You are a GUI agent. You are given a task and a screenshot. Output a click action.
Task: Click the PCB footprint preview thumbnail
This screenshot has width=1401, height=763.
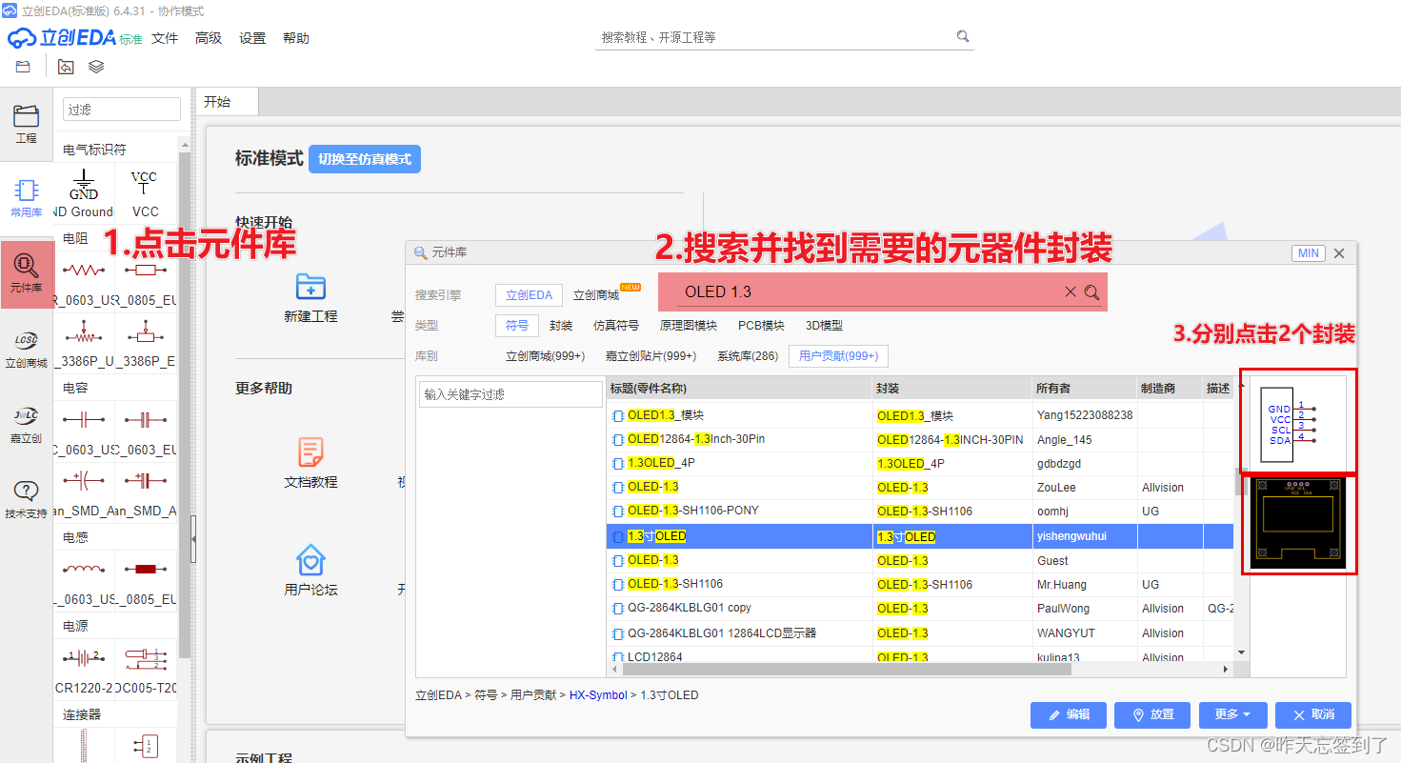(1299, 525)
